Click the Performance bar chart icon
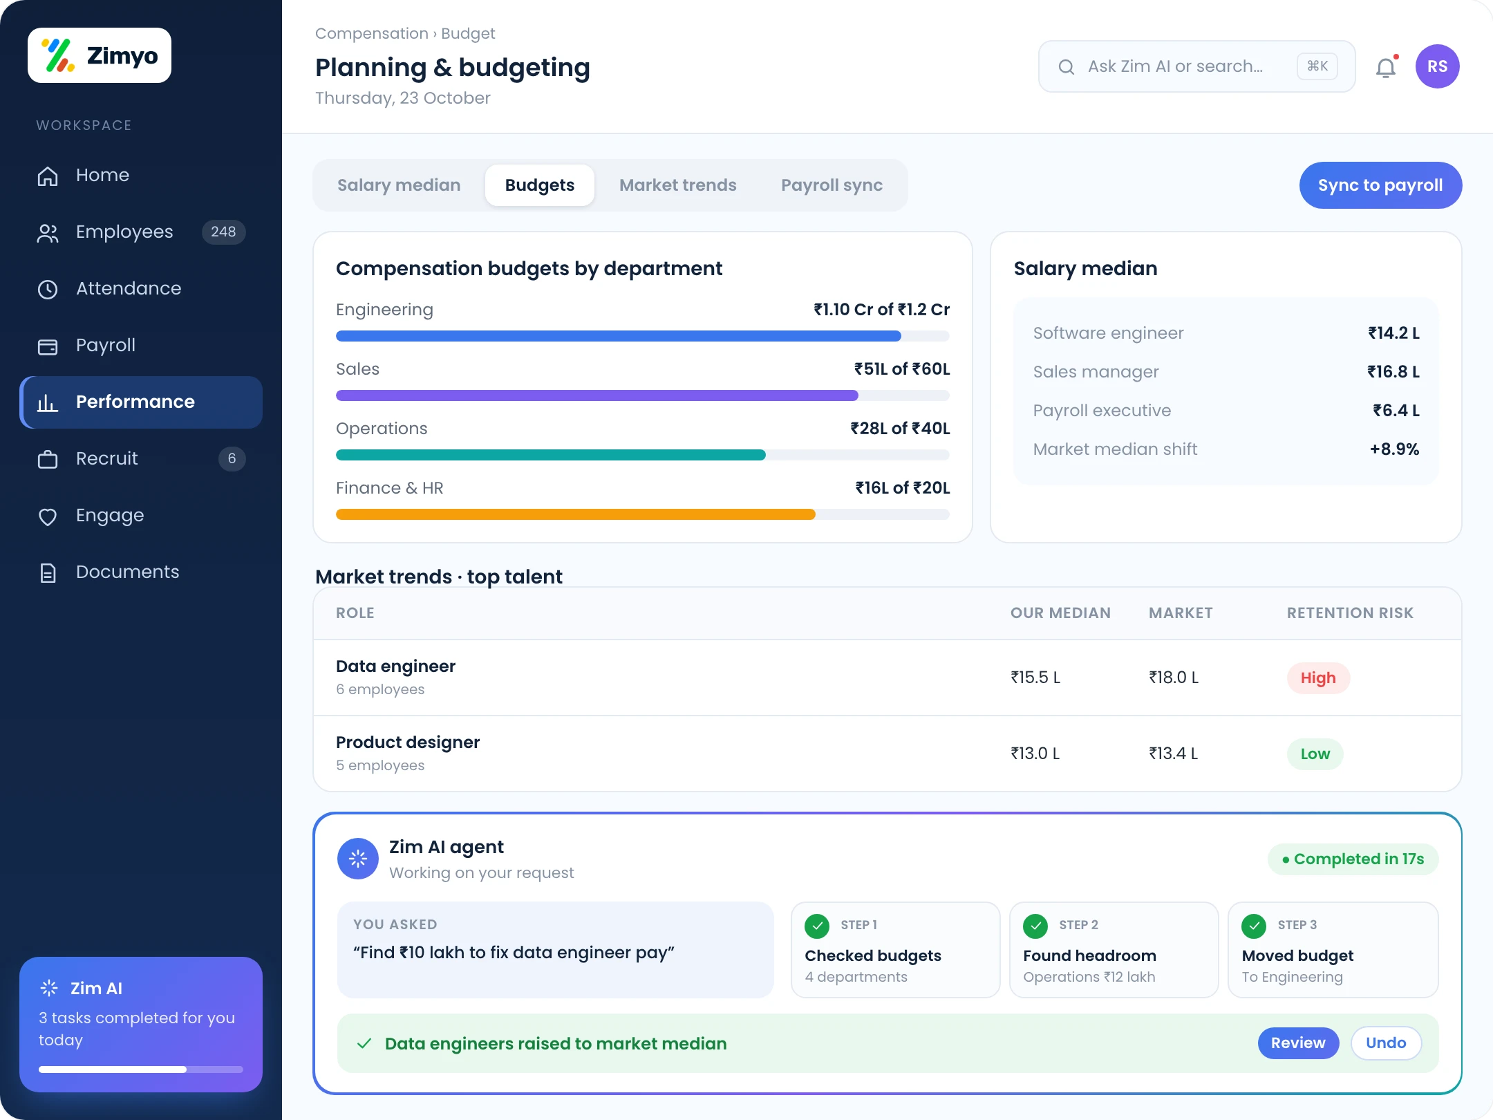The height and width of the screenshot is (1120, 1493). (48, 402)
